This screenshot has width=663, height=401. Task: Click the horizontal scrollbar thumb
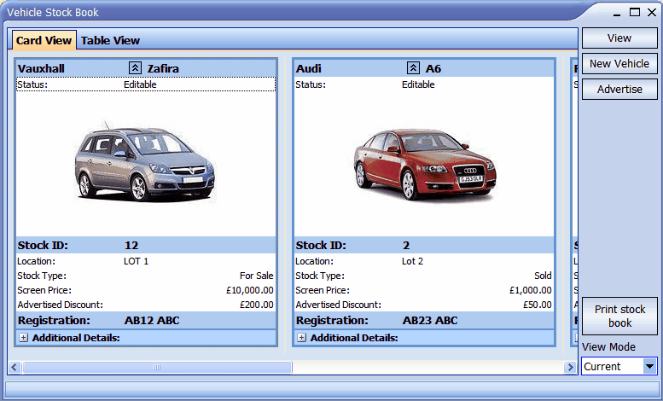[157, 367]
